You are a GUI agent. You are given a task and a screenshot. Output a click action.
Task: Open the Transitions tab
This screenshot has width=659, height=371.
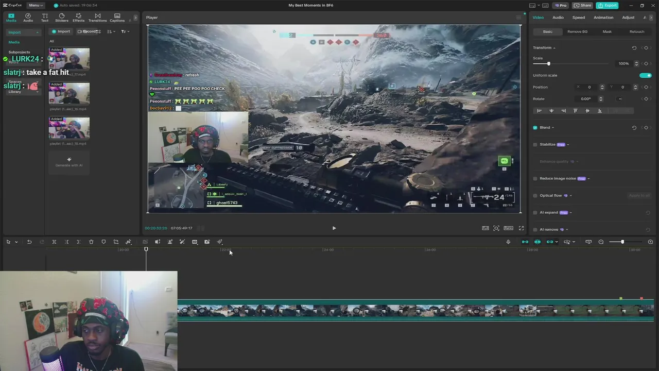click(98, 18)
